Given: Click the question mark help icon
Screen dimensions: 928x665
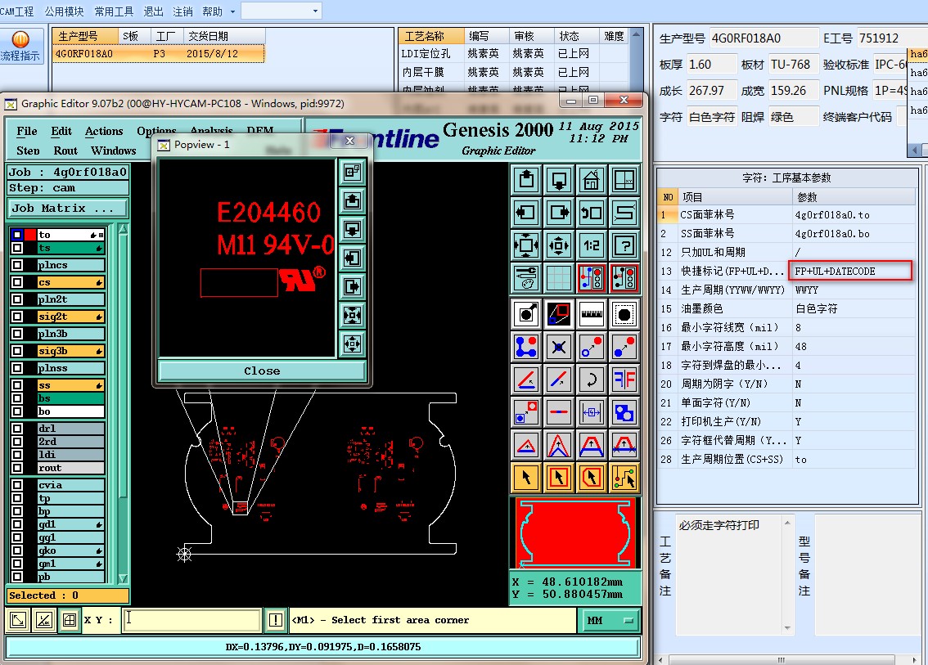Looking at the screenshot, I should pos(624,245).
